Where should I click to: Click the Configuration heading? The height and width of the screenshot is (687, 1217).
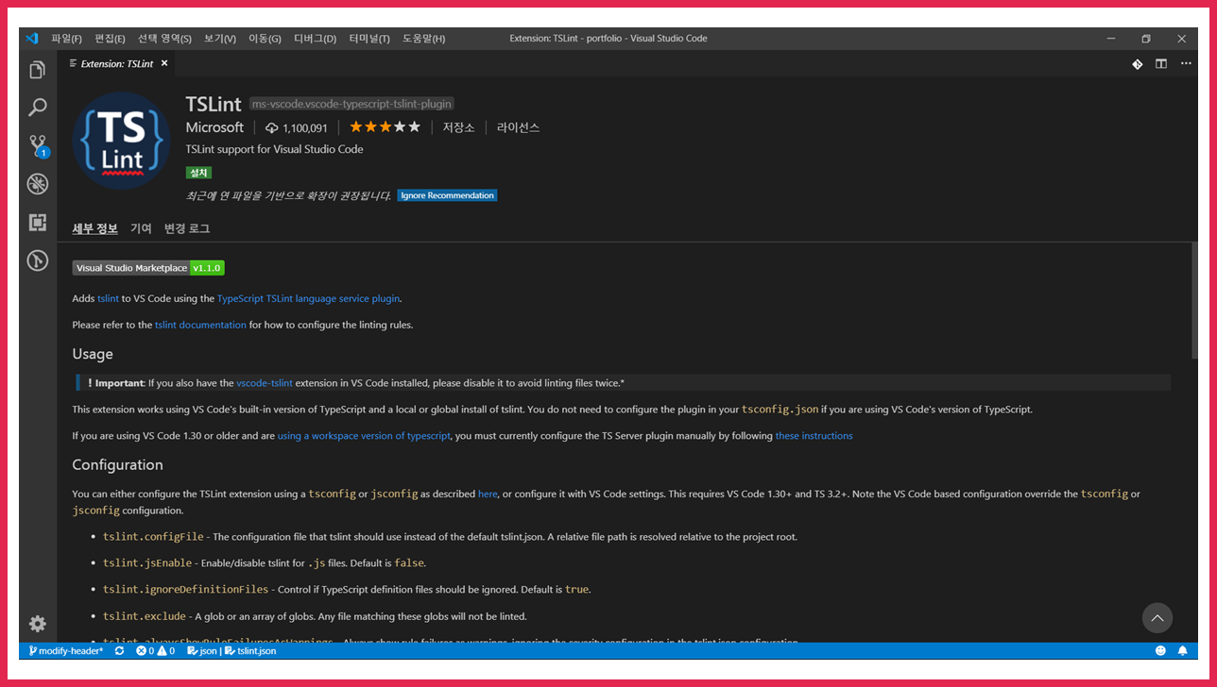pos(118,464)
